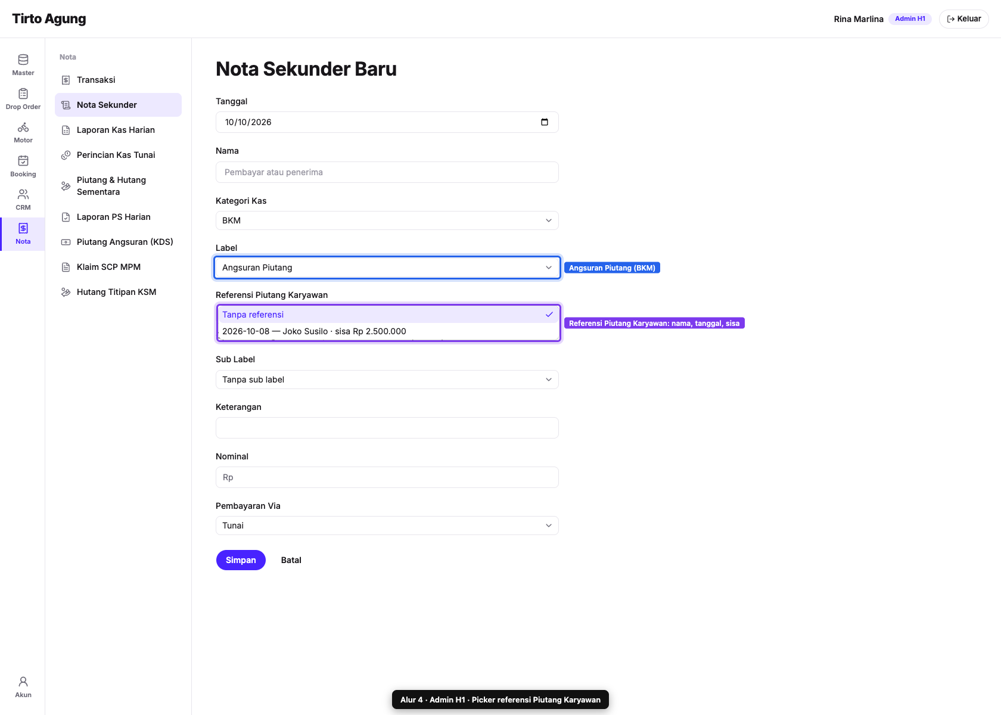Open the Akun profile icon
The height and width of the screenshot is (715, 1001).
click(x=23, y=682)
